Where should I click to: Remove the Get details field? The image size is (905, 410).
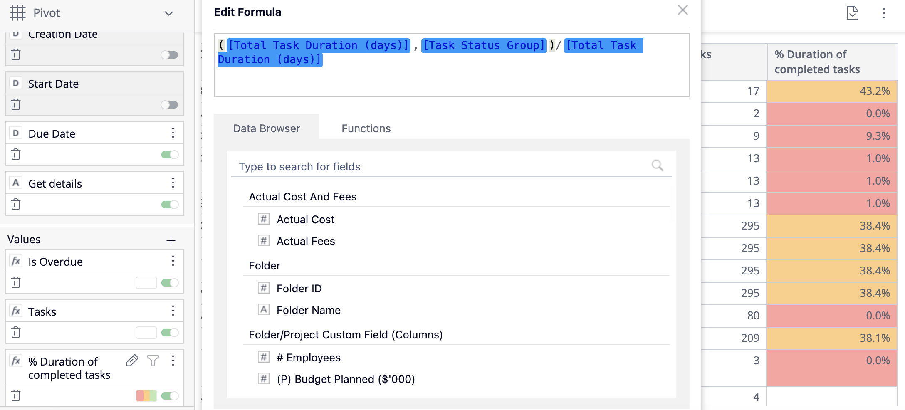[x=16, y=204]
